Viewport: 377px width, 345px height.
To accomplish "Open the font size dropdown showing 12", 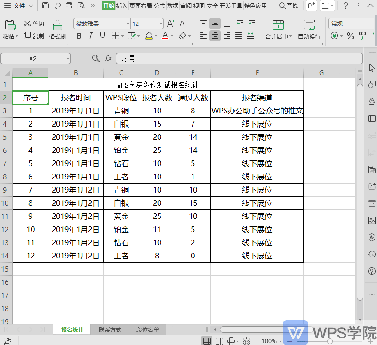I will 160,24.
